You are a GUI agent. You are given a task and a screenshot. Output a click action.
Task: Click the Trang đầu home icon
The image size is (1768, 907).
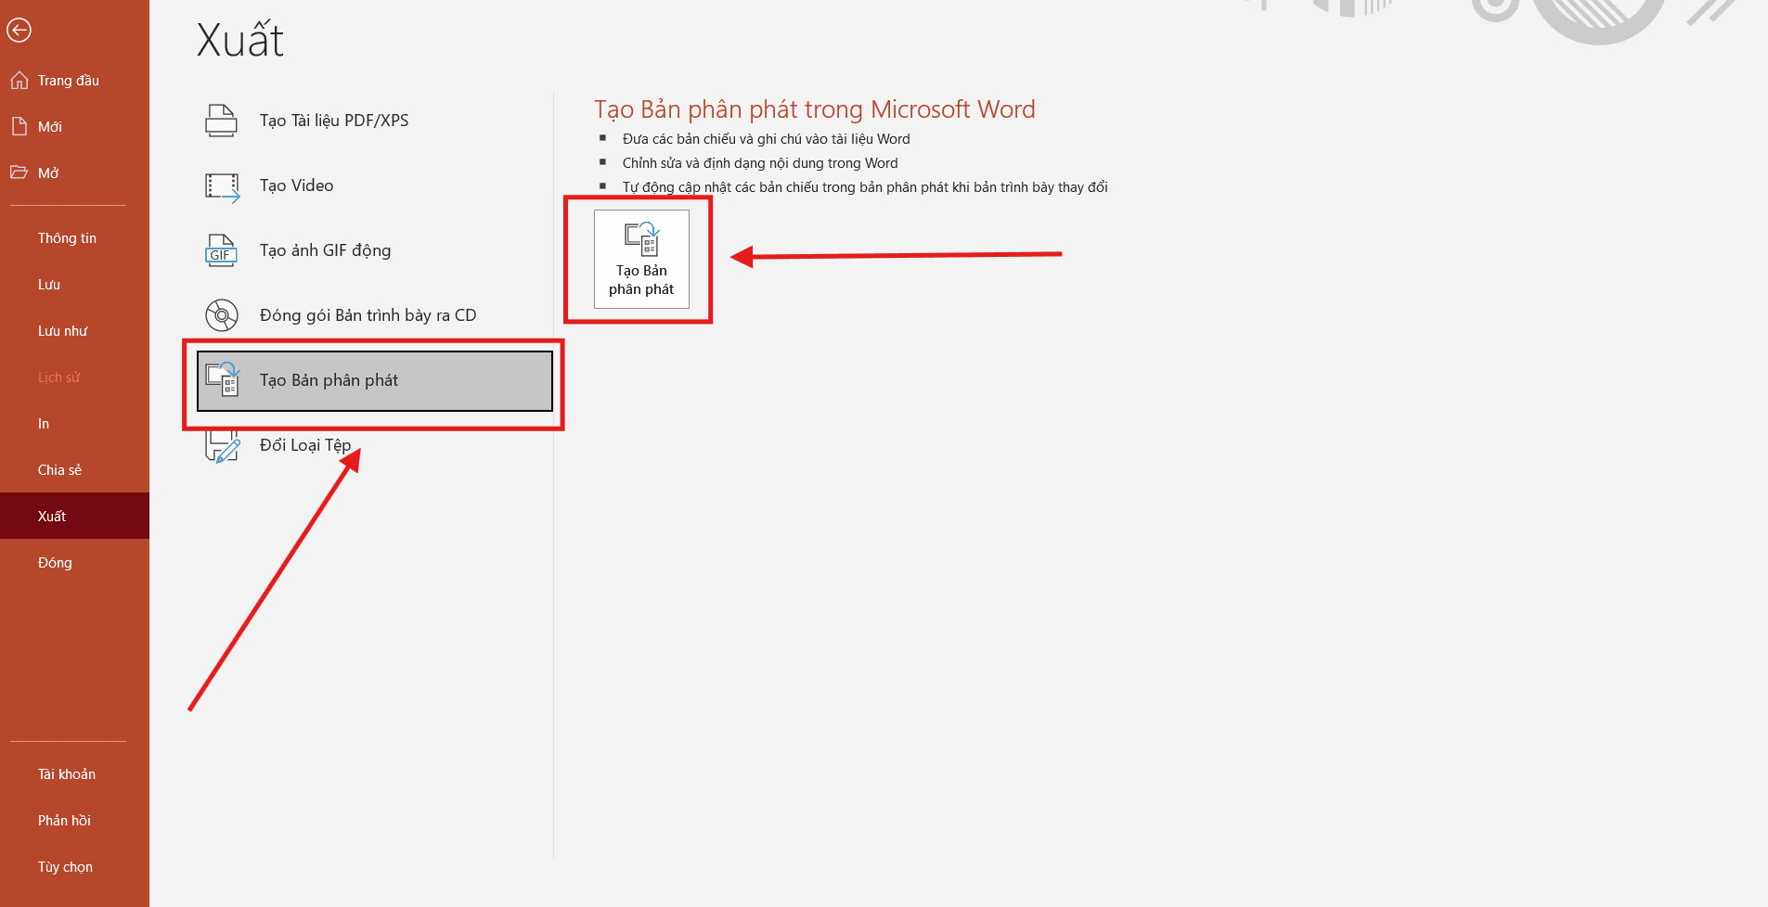coord(19,81)
